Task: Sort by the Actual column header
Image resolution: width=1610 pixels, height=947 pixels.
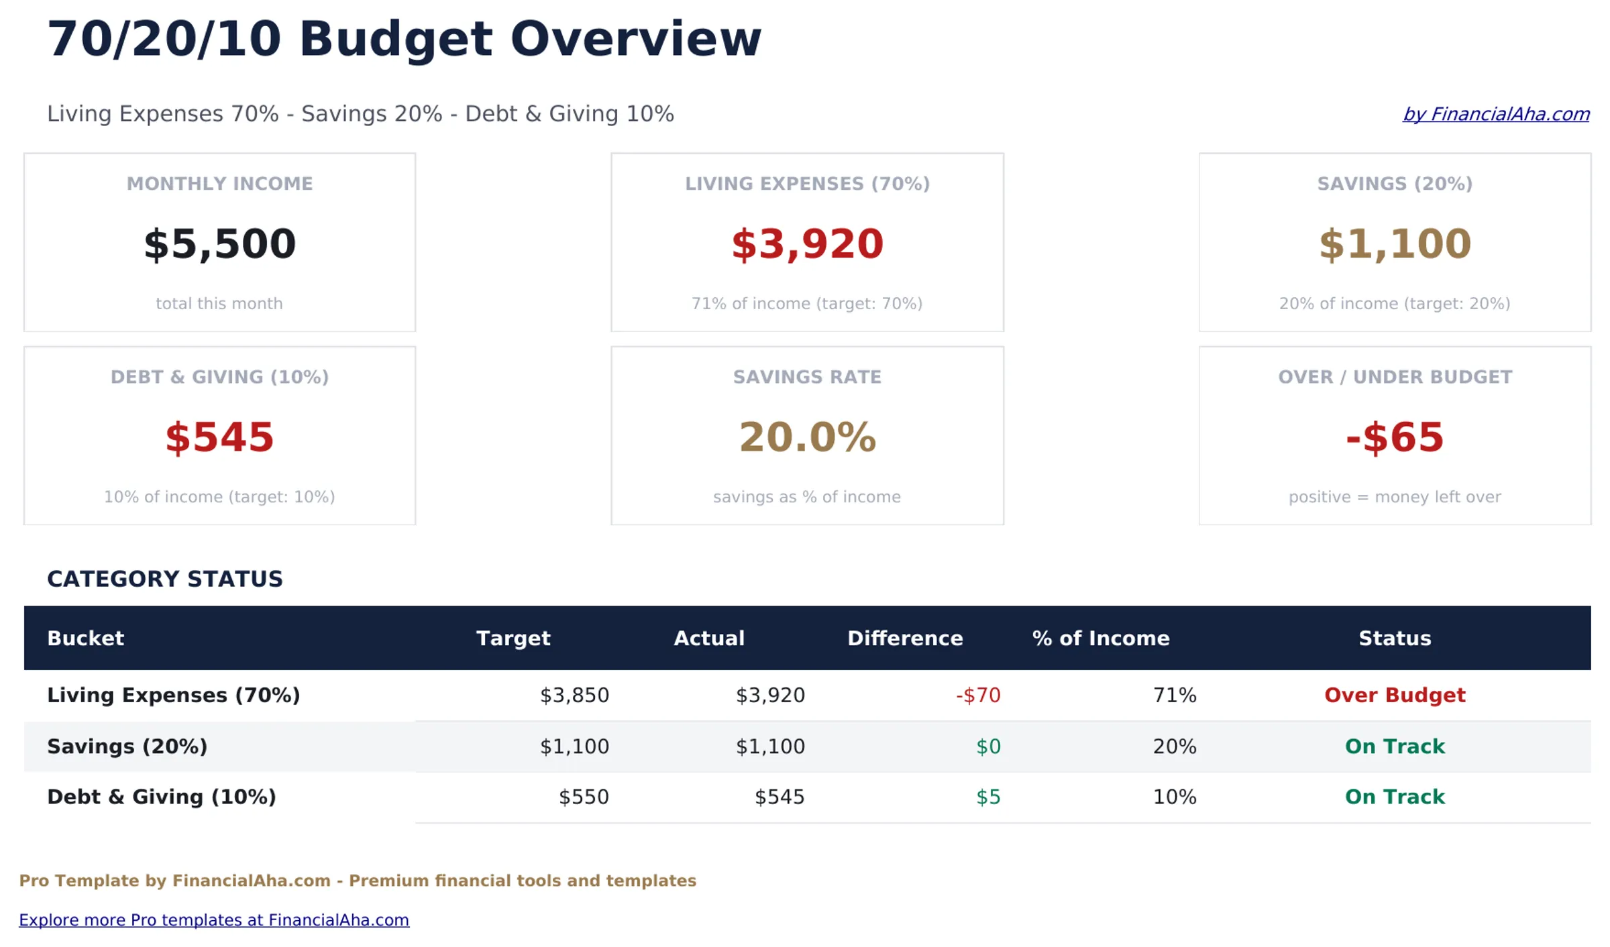Action: point(708,638)
